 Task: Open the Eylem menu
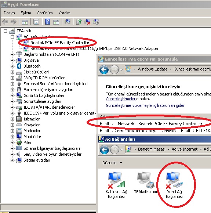26,13
